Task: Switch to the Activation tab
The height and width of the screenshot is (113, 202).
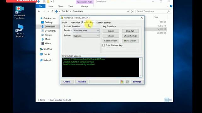Action: [x=75, y=23]
